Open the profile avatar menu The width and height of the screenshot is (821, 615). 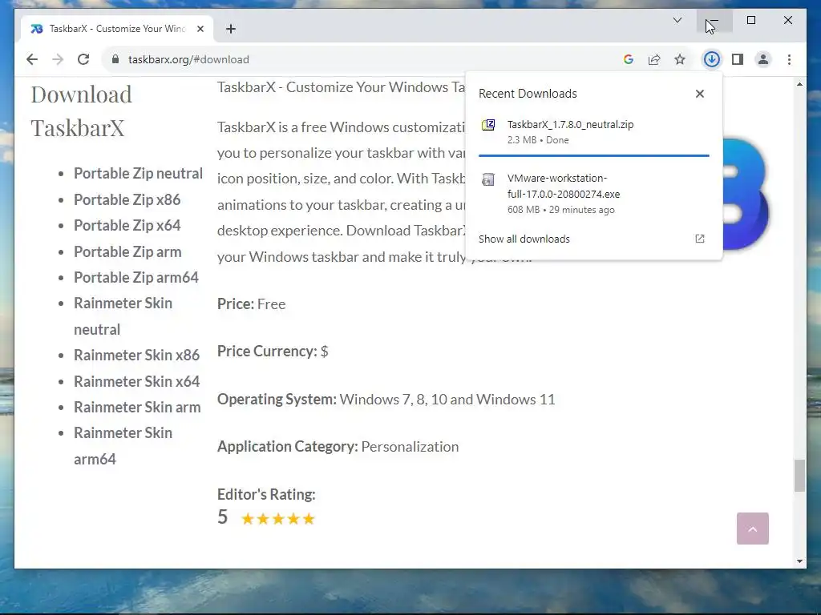coord(763,59)
